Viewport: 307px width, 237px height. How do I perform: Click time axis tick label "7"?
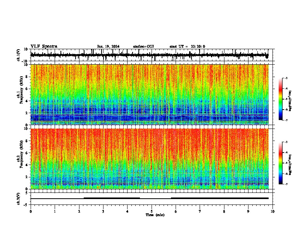200,211
